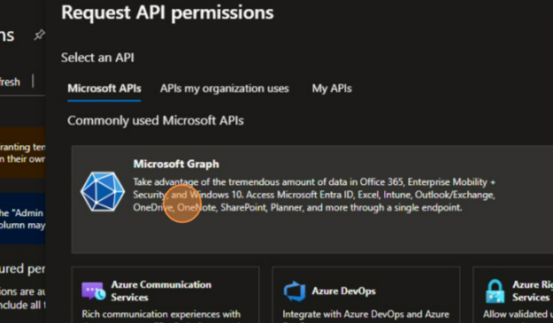The image size is (553, 323).
Task: Click the blue Admin info banner
Action: coord(23,219)
